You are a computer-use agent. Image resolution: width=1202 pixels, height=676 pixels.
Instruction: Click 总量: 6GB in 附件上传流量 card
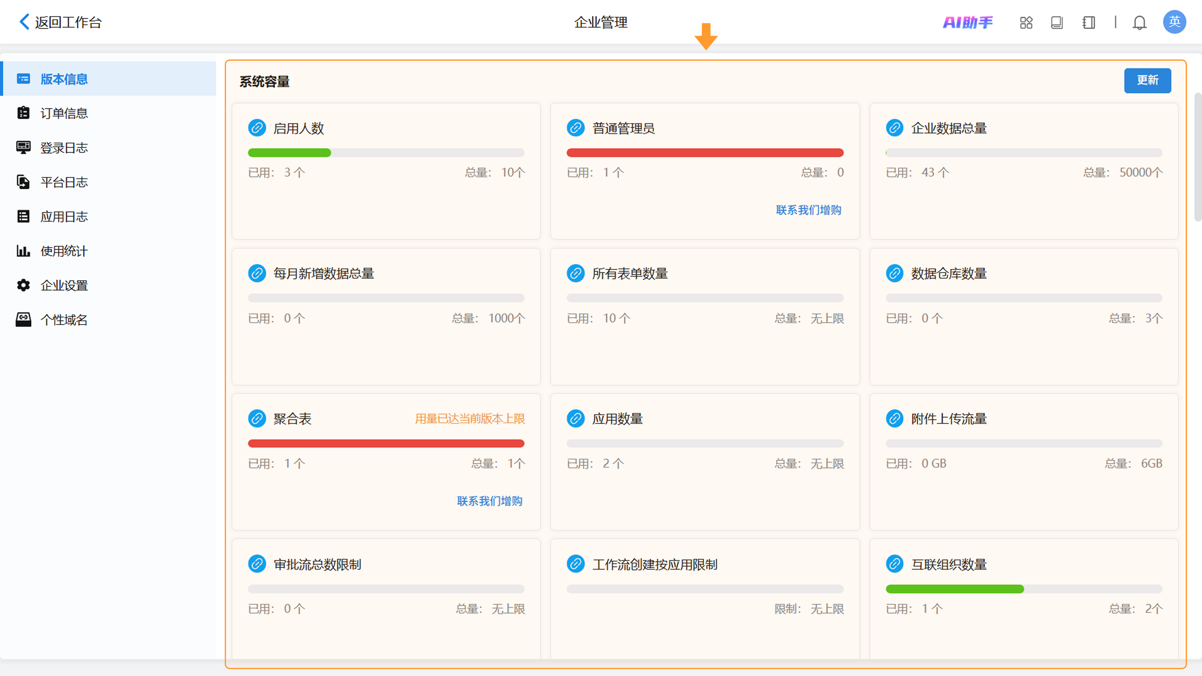(1133, 464)
